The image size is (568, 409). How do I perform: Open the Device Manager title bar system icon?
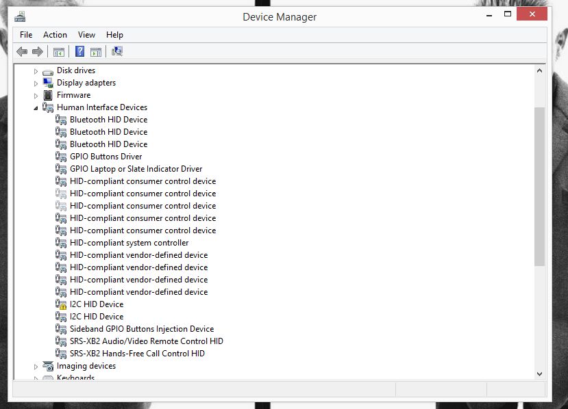[x=20, y=16]
